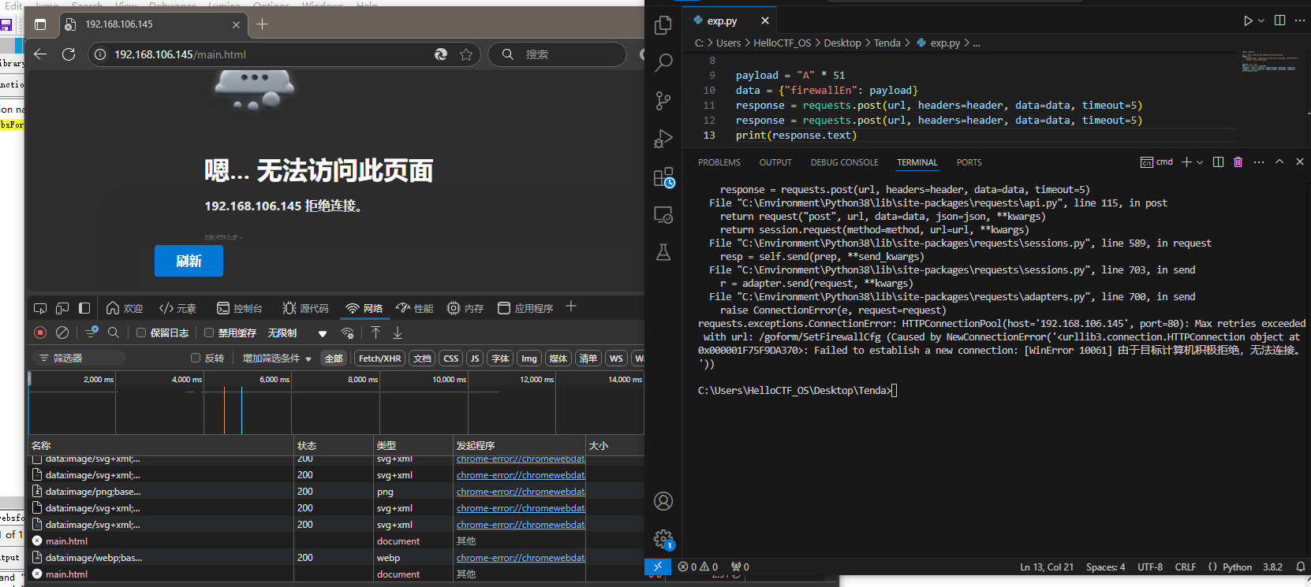Screen dimensions: 1311x587
Task: Change UTF-8 encoding in status bar
Action: tap(1150, 567)
